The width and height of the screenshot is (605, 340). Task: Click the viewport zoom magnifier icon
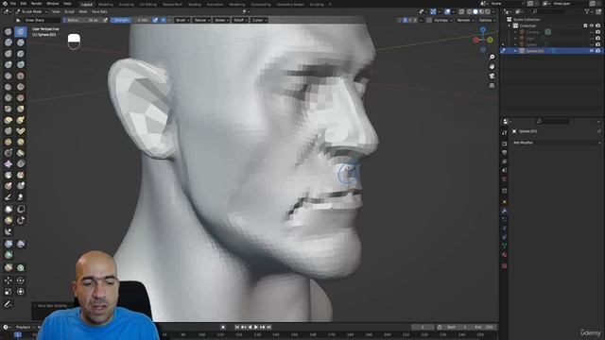coord(492,57)
